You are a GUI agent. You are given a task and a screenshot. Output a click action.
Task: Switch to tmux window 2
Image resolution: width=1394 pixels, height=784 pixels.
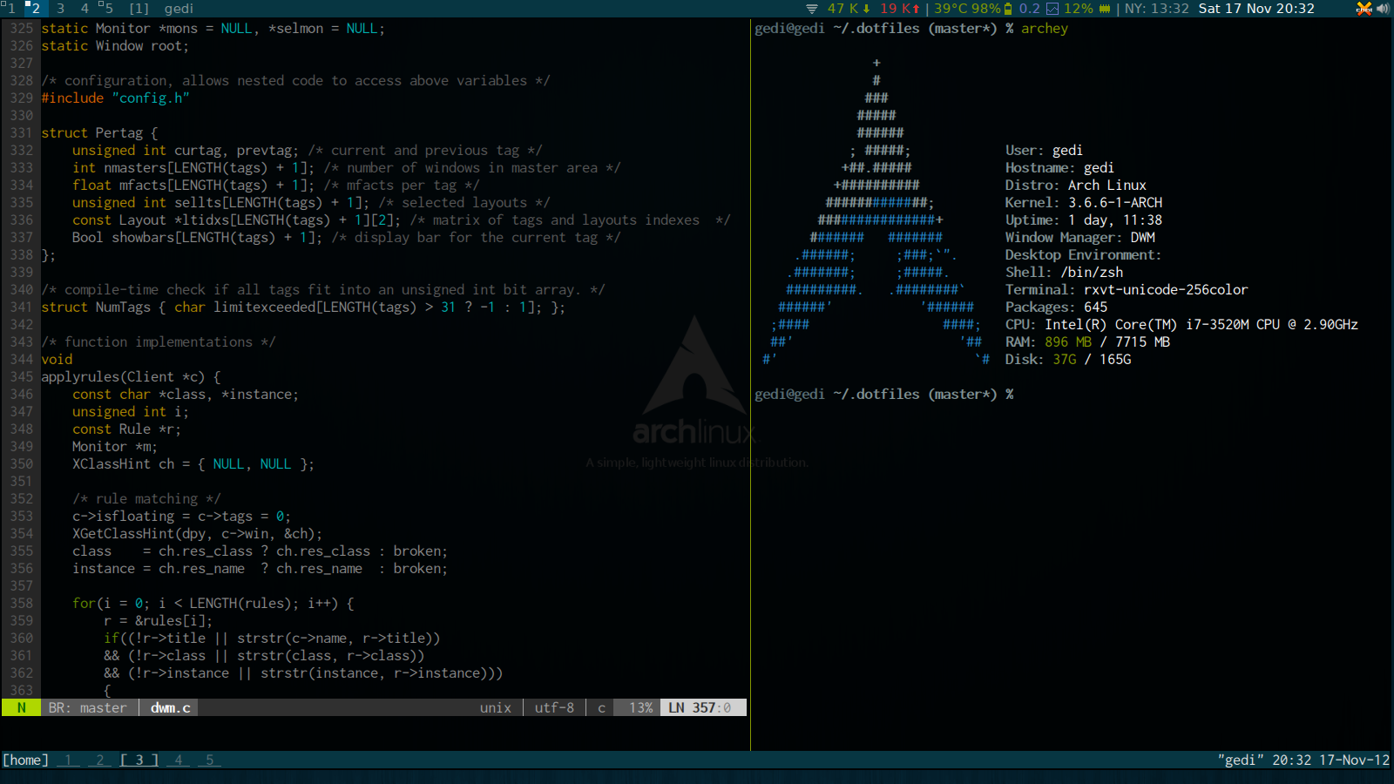point(99,760)
